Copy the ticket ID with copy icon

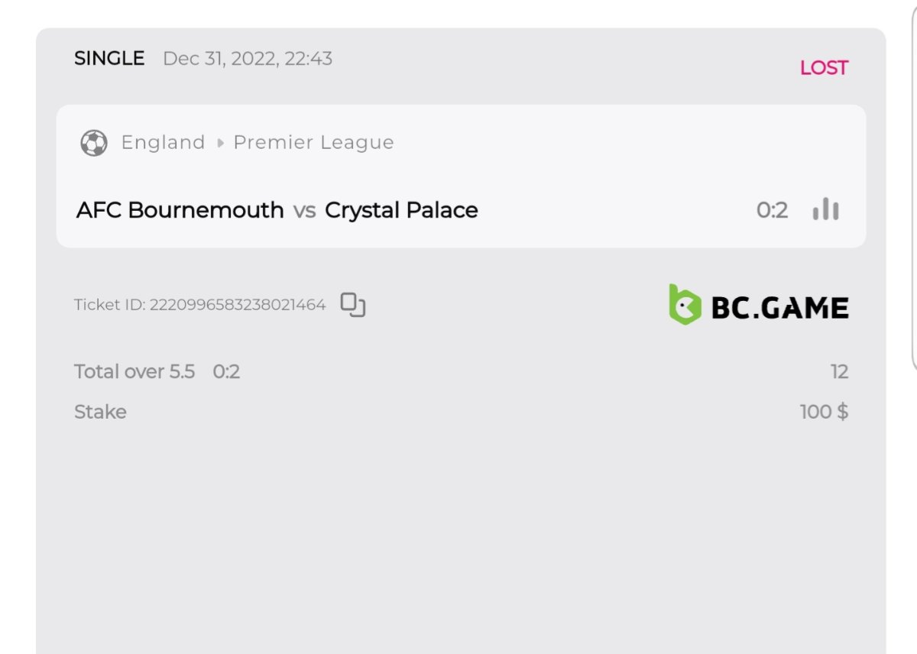pos(353,305)
